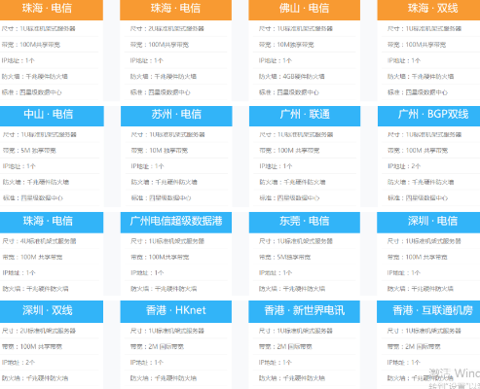Open the 珠海·双线 card header
This screenshot has width=480, height=389.
(428, 10)
